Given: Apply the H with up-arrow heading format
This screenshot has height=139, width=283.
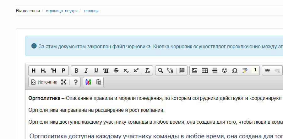Looking at the screenshot, I should coord(53,70).
